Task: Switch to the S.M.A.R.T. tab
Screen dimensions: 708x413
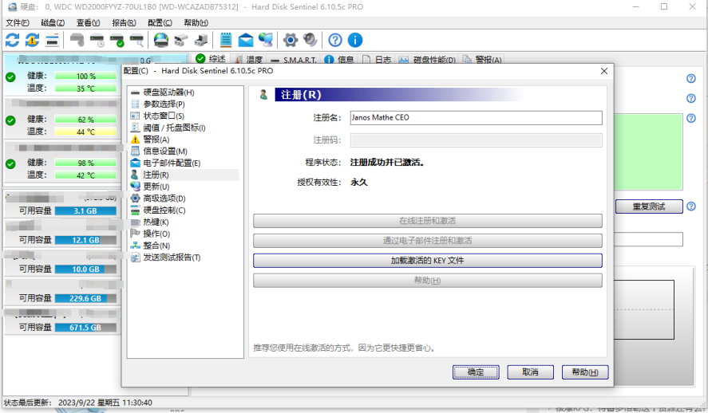Action: (294, 60)
